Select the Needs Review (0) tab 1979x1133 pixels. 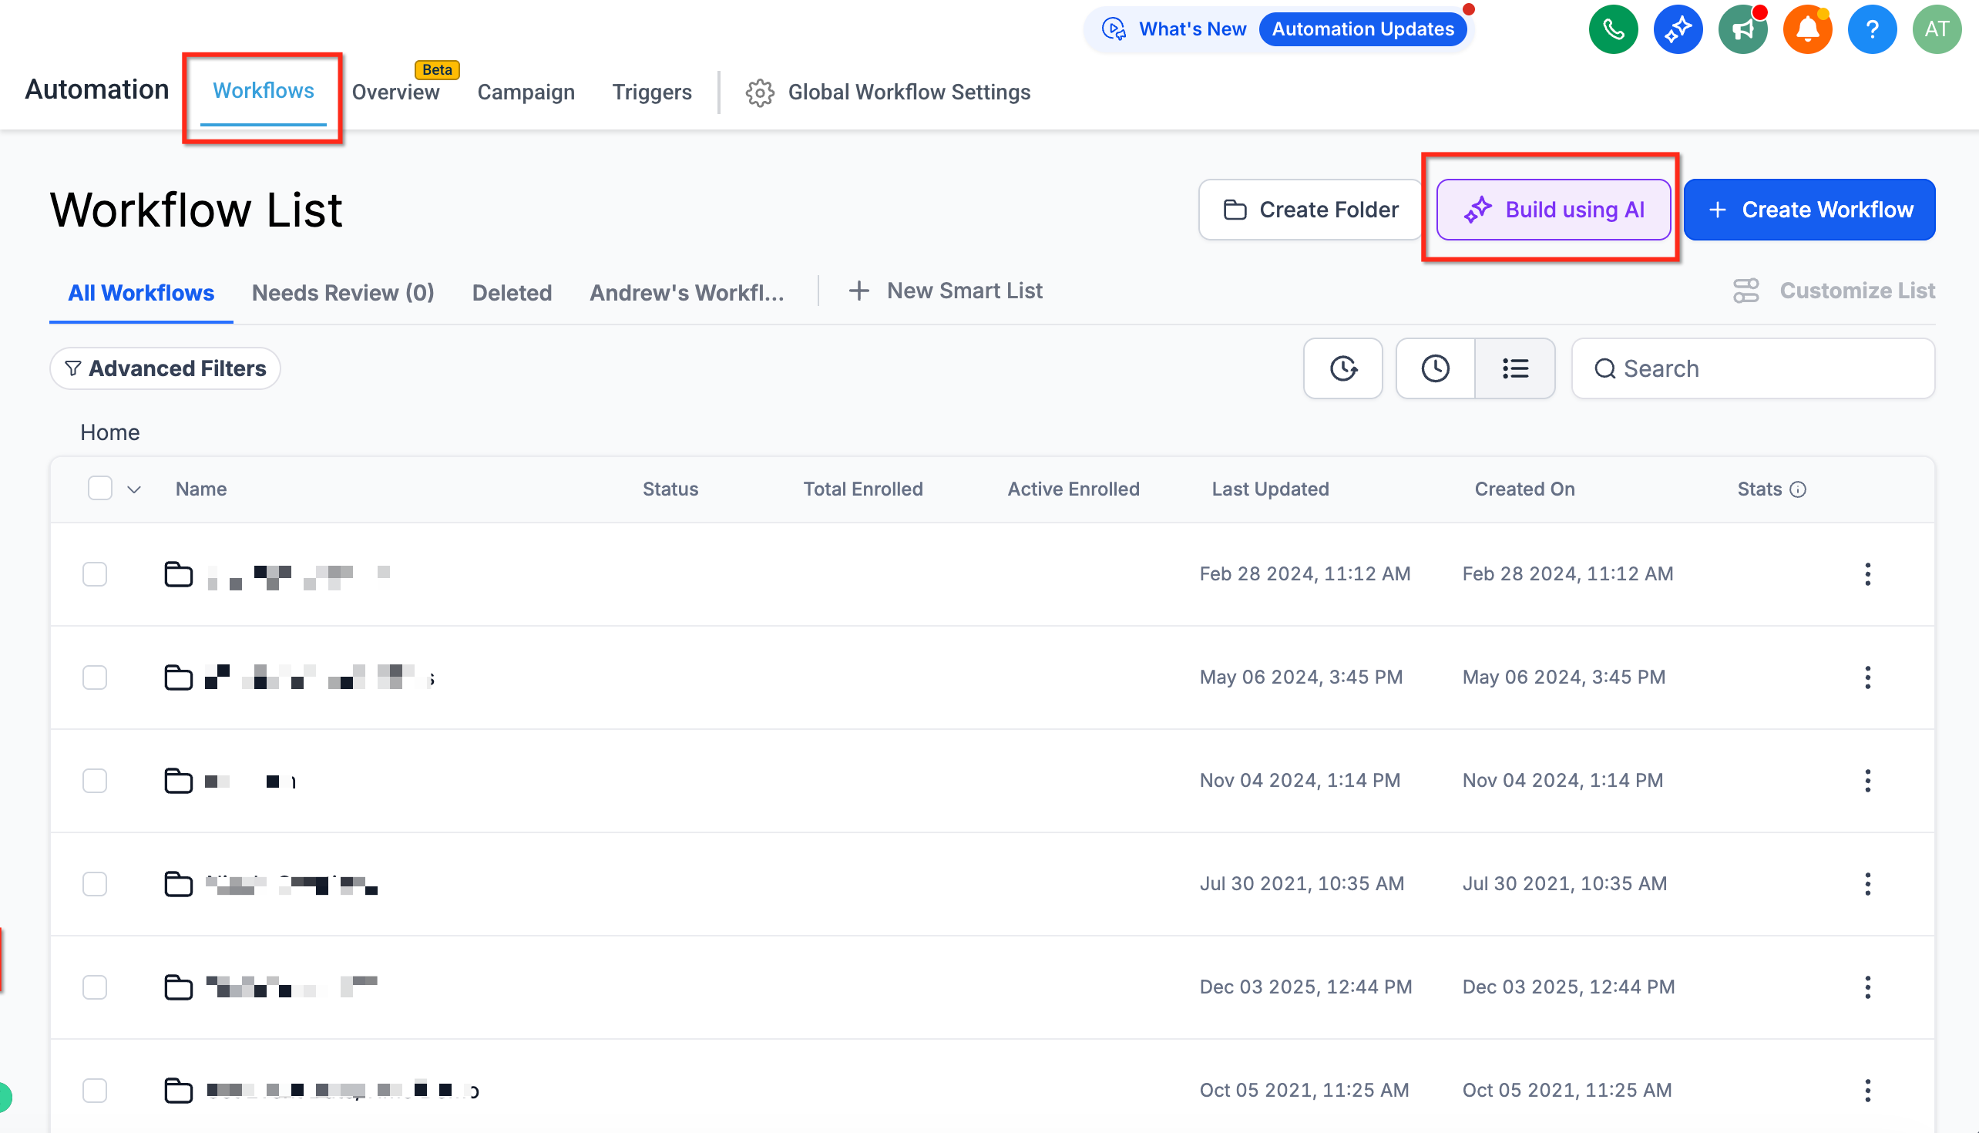coord(343,293)
